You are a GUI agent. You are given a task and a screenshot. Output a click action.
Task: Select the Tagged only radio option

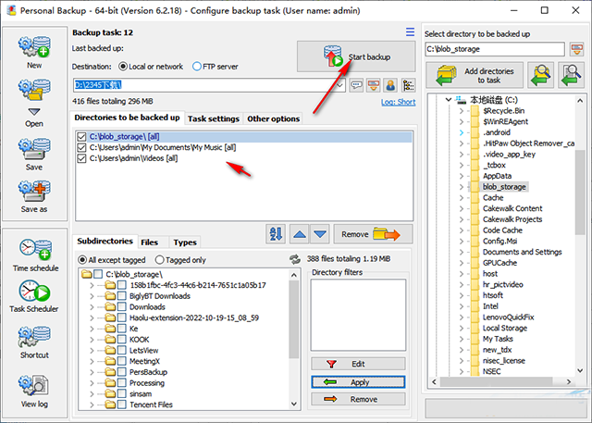[x=161, y=260]
